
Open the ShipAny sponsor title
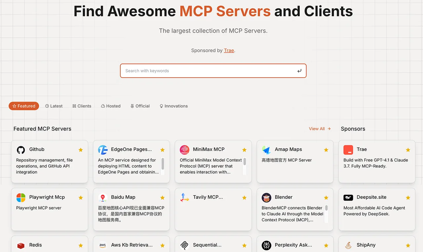(366, 245)
